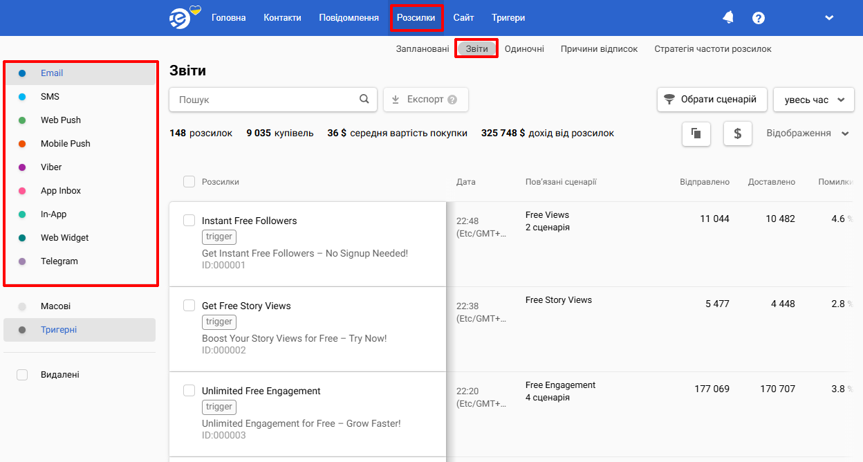Open the увесь час period dropdown
This screenshot has width=863, height=462.
814,100
